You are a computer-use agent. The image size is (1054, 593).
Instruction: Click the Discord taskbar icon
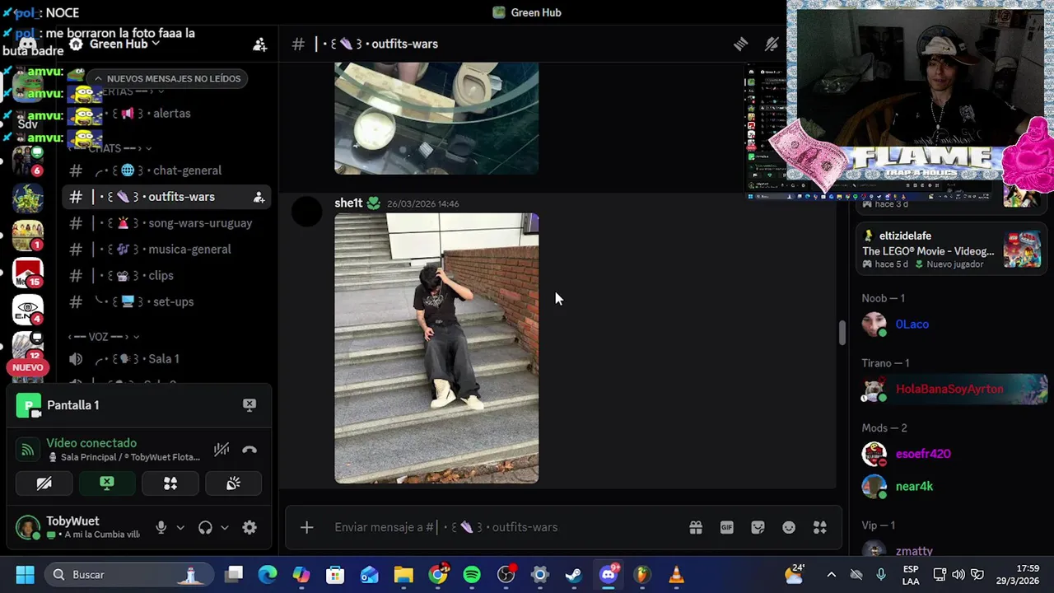click(x=609, y=574)
